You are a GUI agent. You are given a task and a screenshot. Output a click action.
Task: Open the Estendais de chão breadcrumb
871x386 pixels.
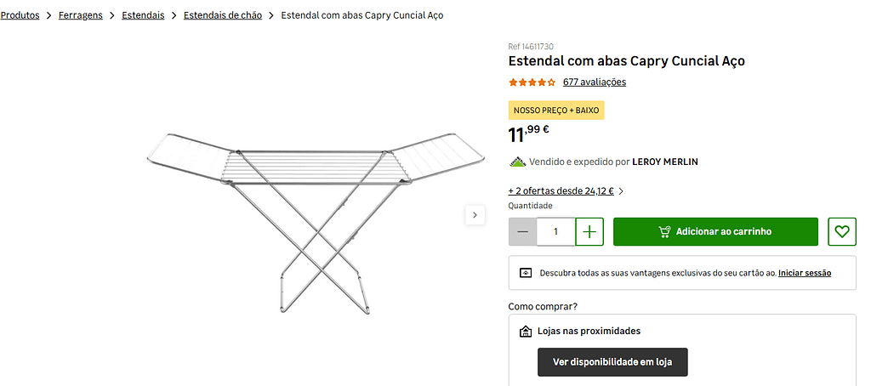pos(223,15)
